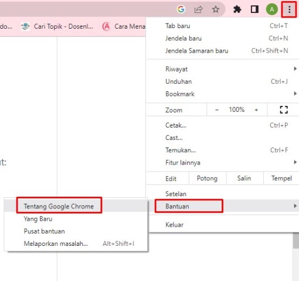Select Tab baru
Viewport: 299px width, 281px height.
click(x=223, y=26)
